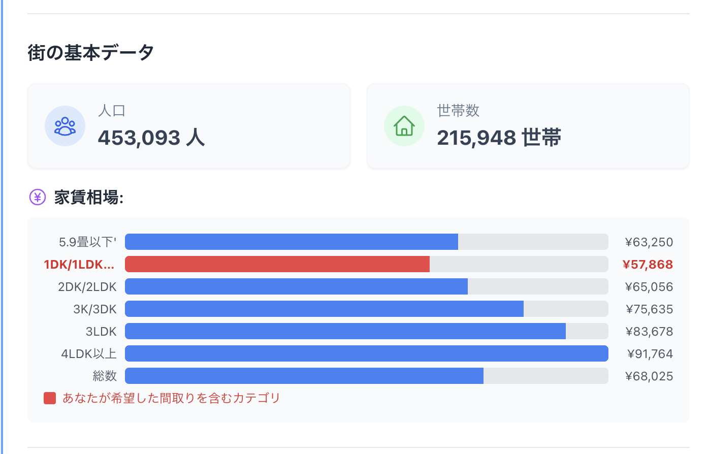
Task: Click the 総数 total rent bar
Action: tap(304, 376)
